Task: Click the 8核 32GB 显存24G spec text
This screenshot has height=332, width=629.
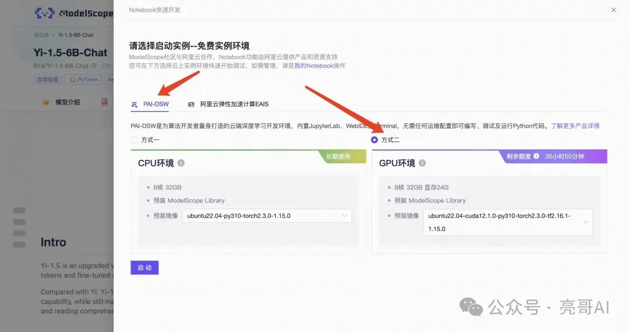Action: point(421,187)
